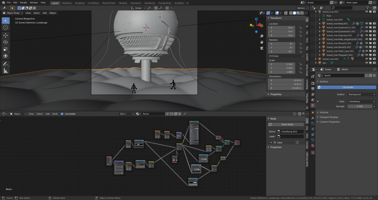Open the Node menu in node editor
The image size is (378, 200).
tap(55, 114)
